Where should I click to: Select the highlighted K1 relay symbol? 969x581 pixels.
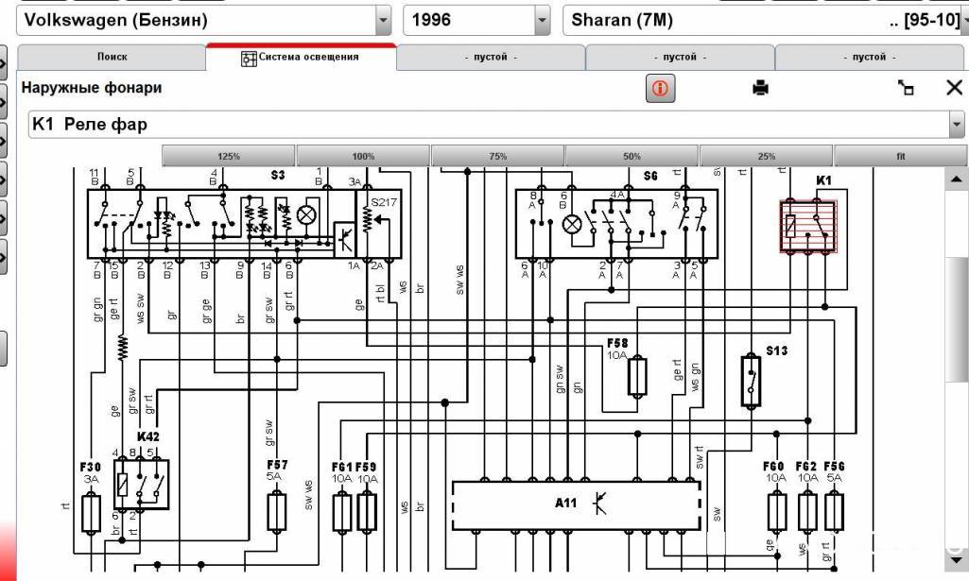click(x=808, y=227)
